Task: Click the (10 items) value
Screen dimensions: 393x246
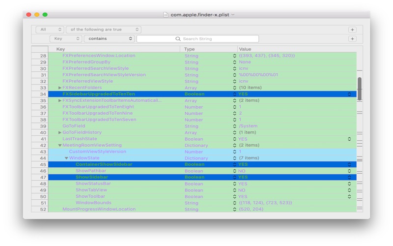Action: tap(250, 88)
